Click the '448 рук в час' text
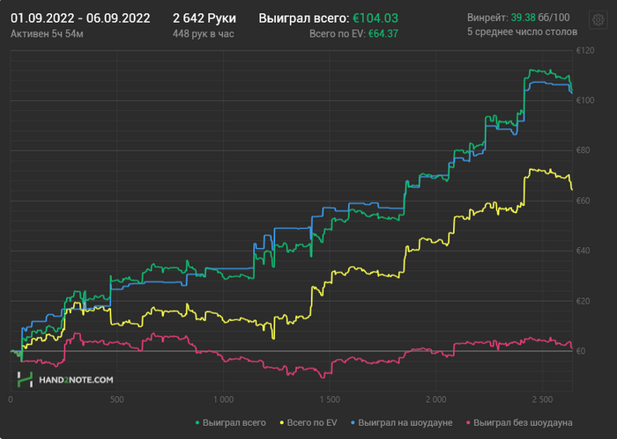The height and width of the screenshot is (439, 617). [203, 34]
